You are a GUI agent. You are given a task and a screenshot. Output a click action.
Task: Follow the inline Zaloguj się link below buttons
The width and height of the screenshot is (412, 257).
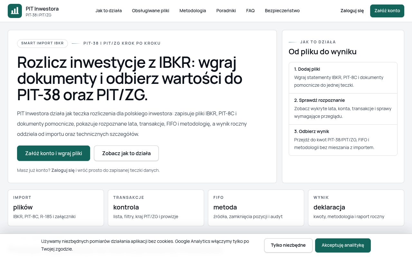pyautogui.click(x=63, y=170)
